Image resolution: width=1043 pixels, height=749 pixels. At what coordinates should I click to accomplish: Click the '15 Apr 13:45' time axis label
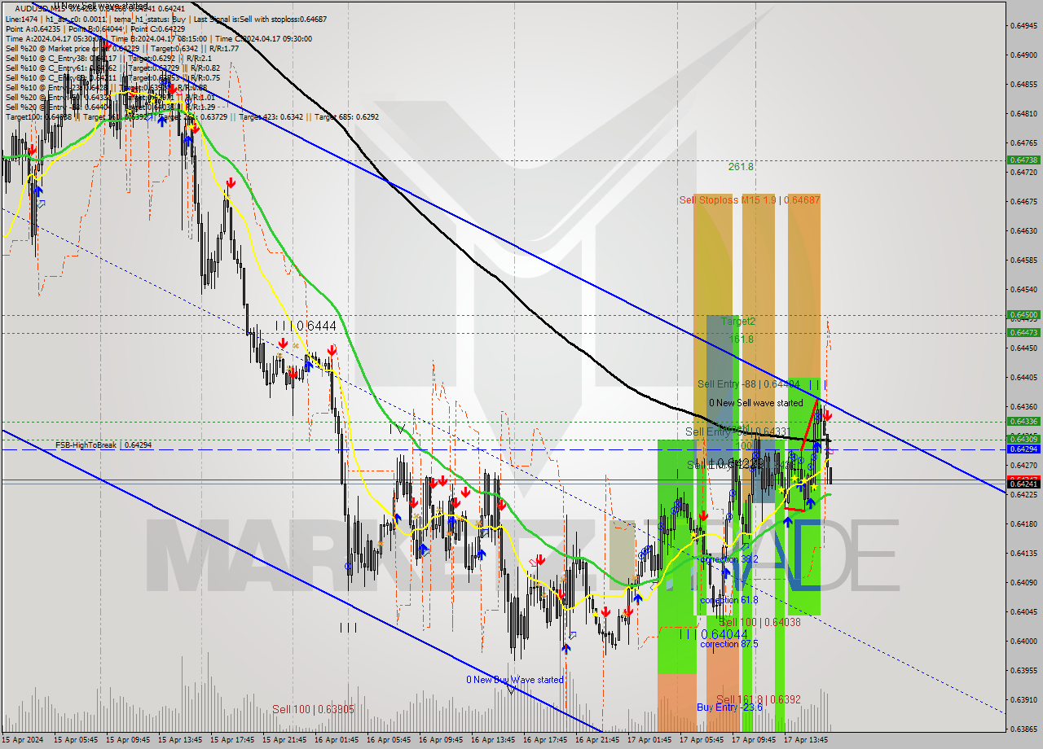point(179,740)
